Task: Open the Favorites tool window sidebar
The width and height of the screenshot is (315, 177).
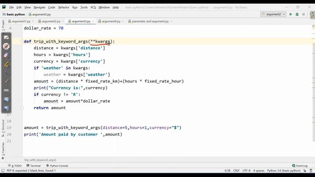Action: tap(3, 151)
